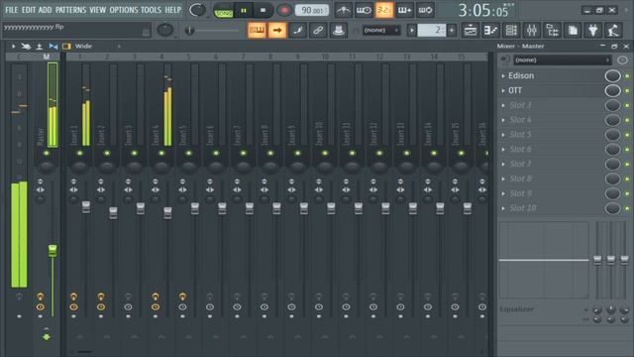Click the up-arrow icon in mixer toolbar
Viewport: 634px width, 357px height.
point(40,47)
